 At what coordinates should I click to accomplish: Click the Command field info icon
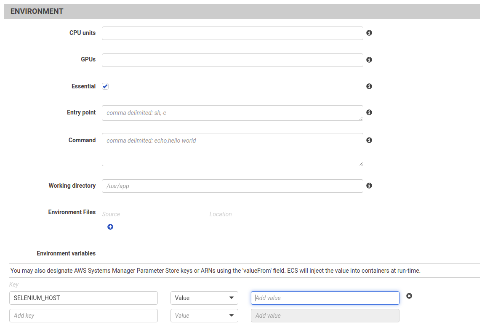tap(369, 140)
